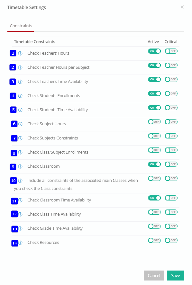Open info icon for Check Teachers Hours
This screenshot has width=192, height=285.
20,53
